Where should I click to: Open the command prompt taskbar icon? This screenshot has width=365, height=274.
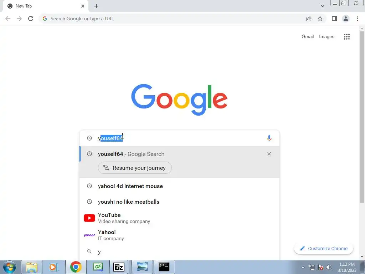(164, 267)
